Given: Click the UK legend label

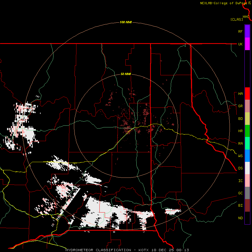Looking at the screenshot, I should pos(241,44).
